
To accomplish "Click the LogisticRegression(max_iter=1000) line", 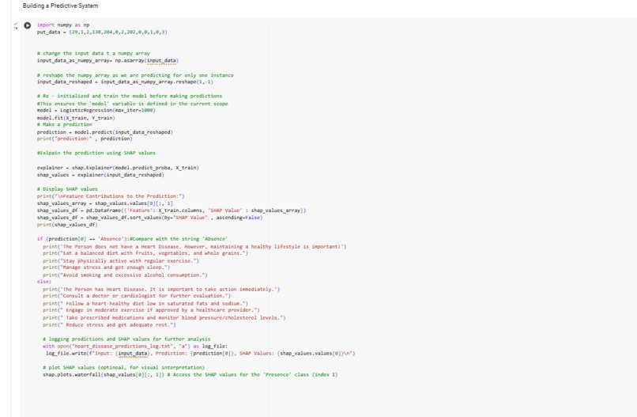I will [96, 110].
